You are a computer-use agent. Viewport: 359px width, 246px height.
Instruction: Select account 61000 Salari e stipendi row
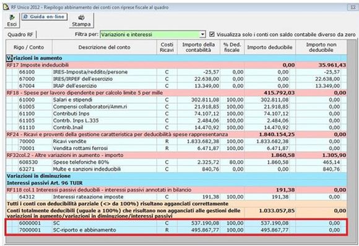pyautogui.click(x=176, y=100)
